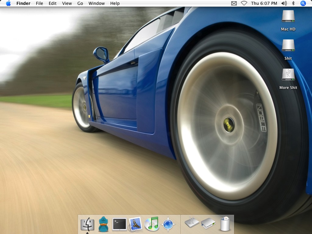Image resolution: width=312 pixels, height=234 pixels.
Task: Click the Spotlight search icon
Action: point(303,3)
